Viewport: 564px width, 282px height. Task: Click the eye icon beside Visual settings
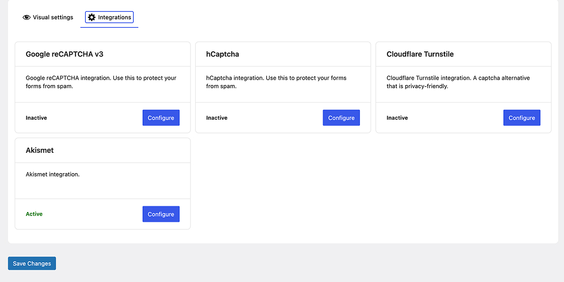pyautogui.click(x=27, y=17)
